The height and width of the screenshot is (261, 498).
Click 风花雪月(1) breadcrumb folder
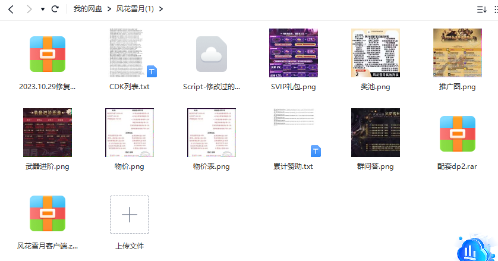(x=135, y=10)
